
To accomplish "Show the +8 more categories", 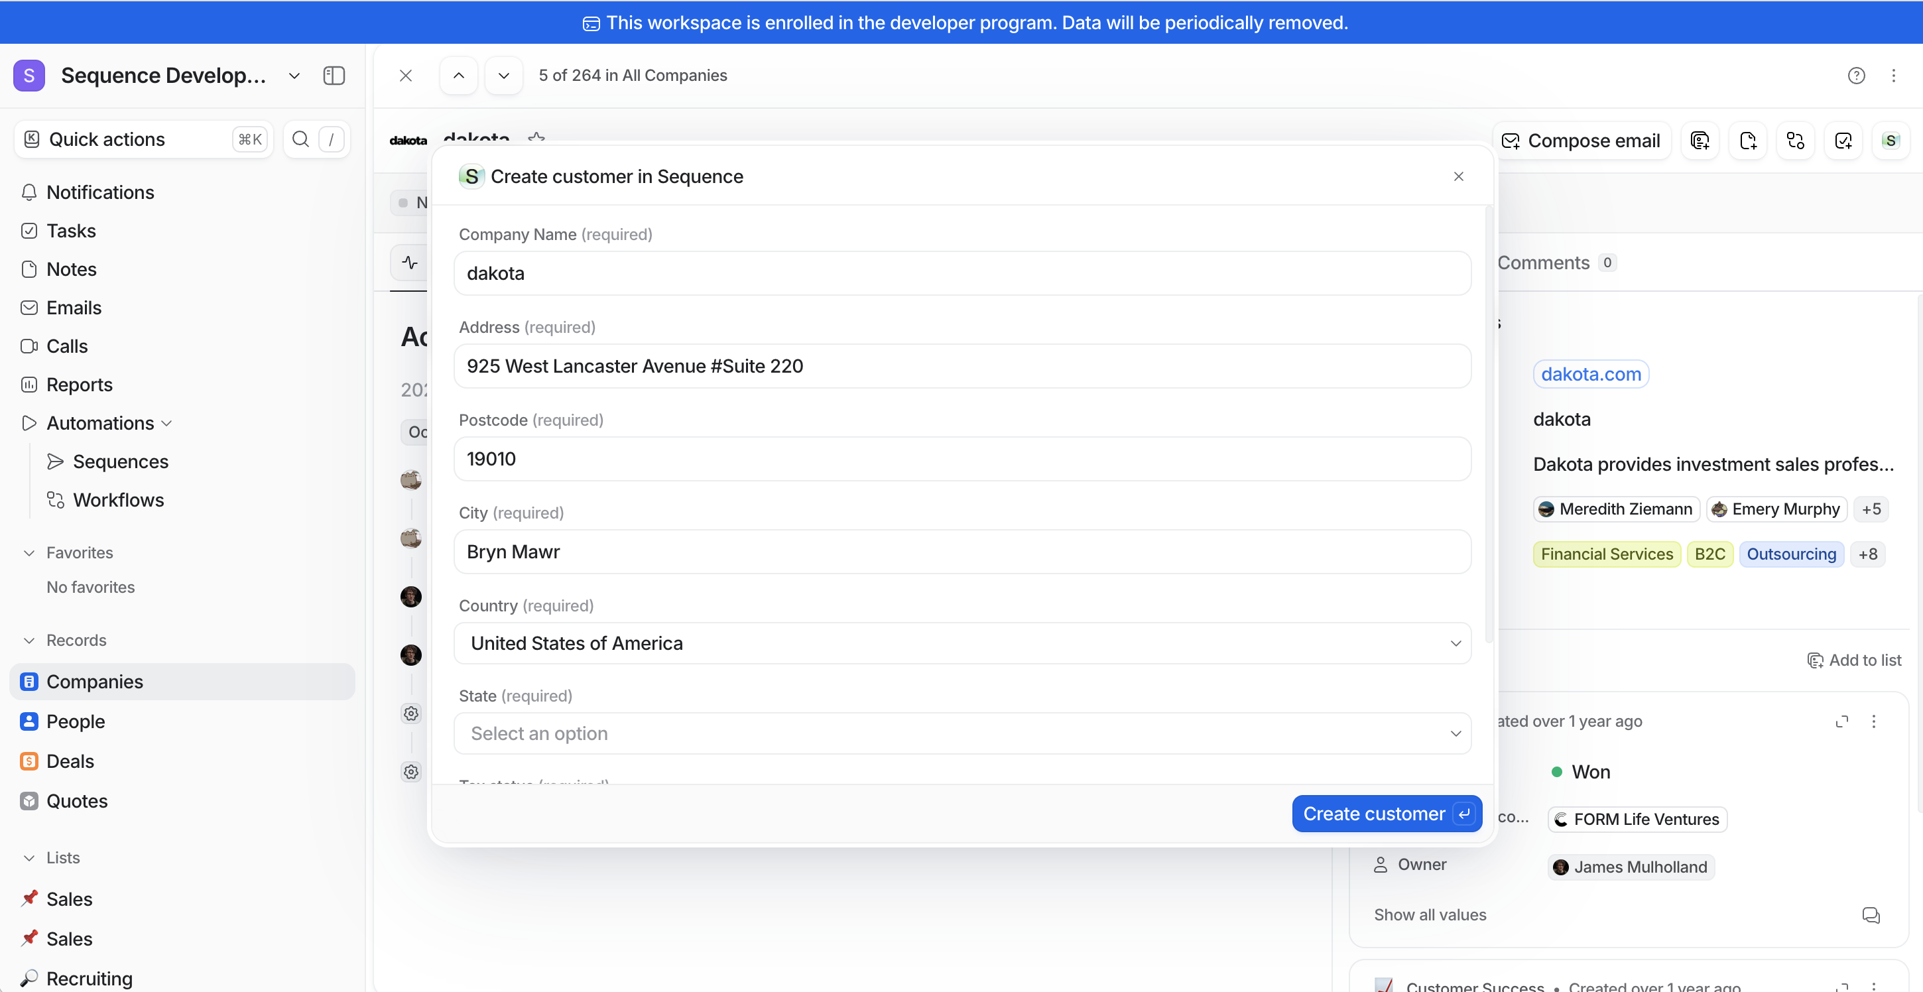I will pos(1868,554).
